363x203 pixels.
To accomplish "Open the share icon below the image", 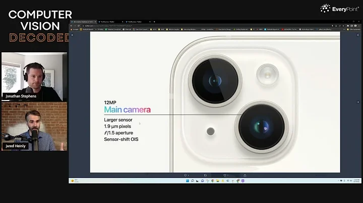I will [x=245, y=175].
